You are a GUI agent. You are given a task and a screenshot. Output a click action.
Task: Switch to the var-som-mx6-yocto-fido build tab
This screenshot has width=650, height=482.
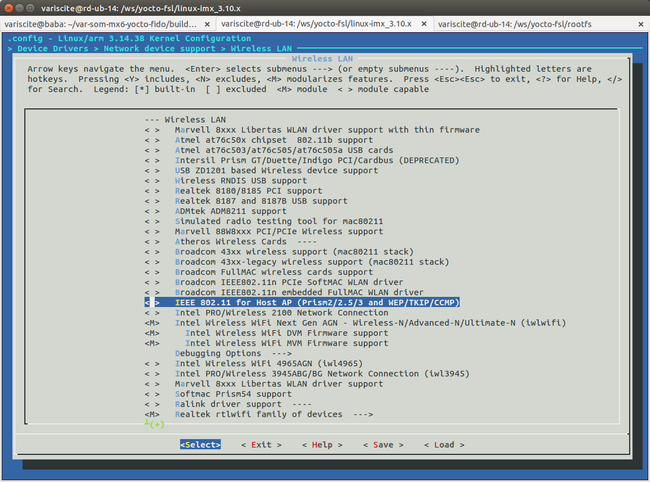pyautogui.click(x=101, y=24)
